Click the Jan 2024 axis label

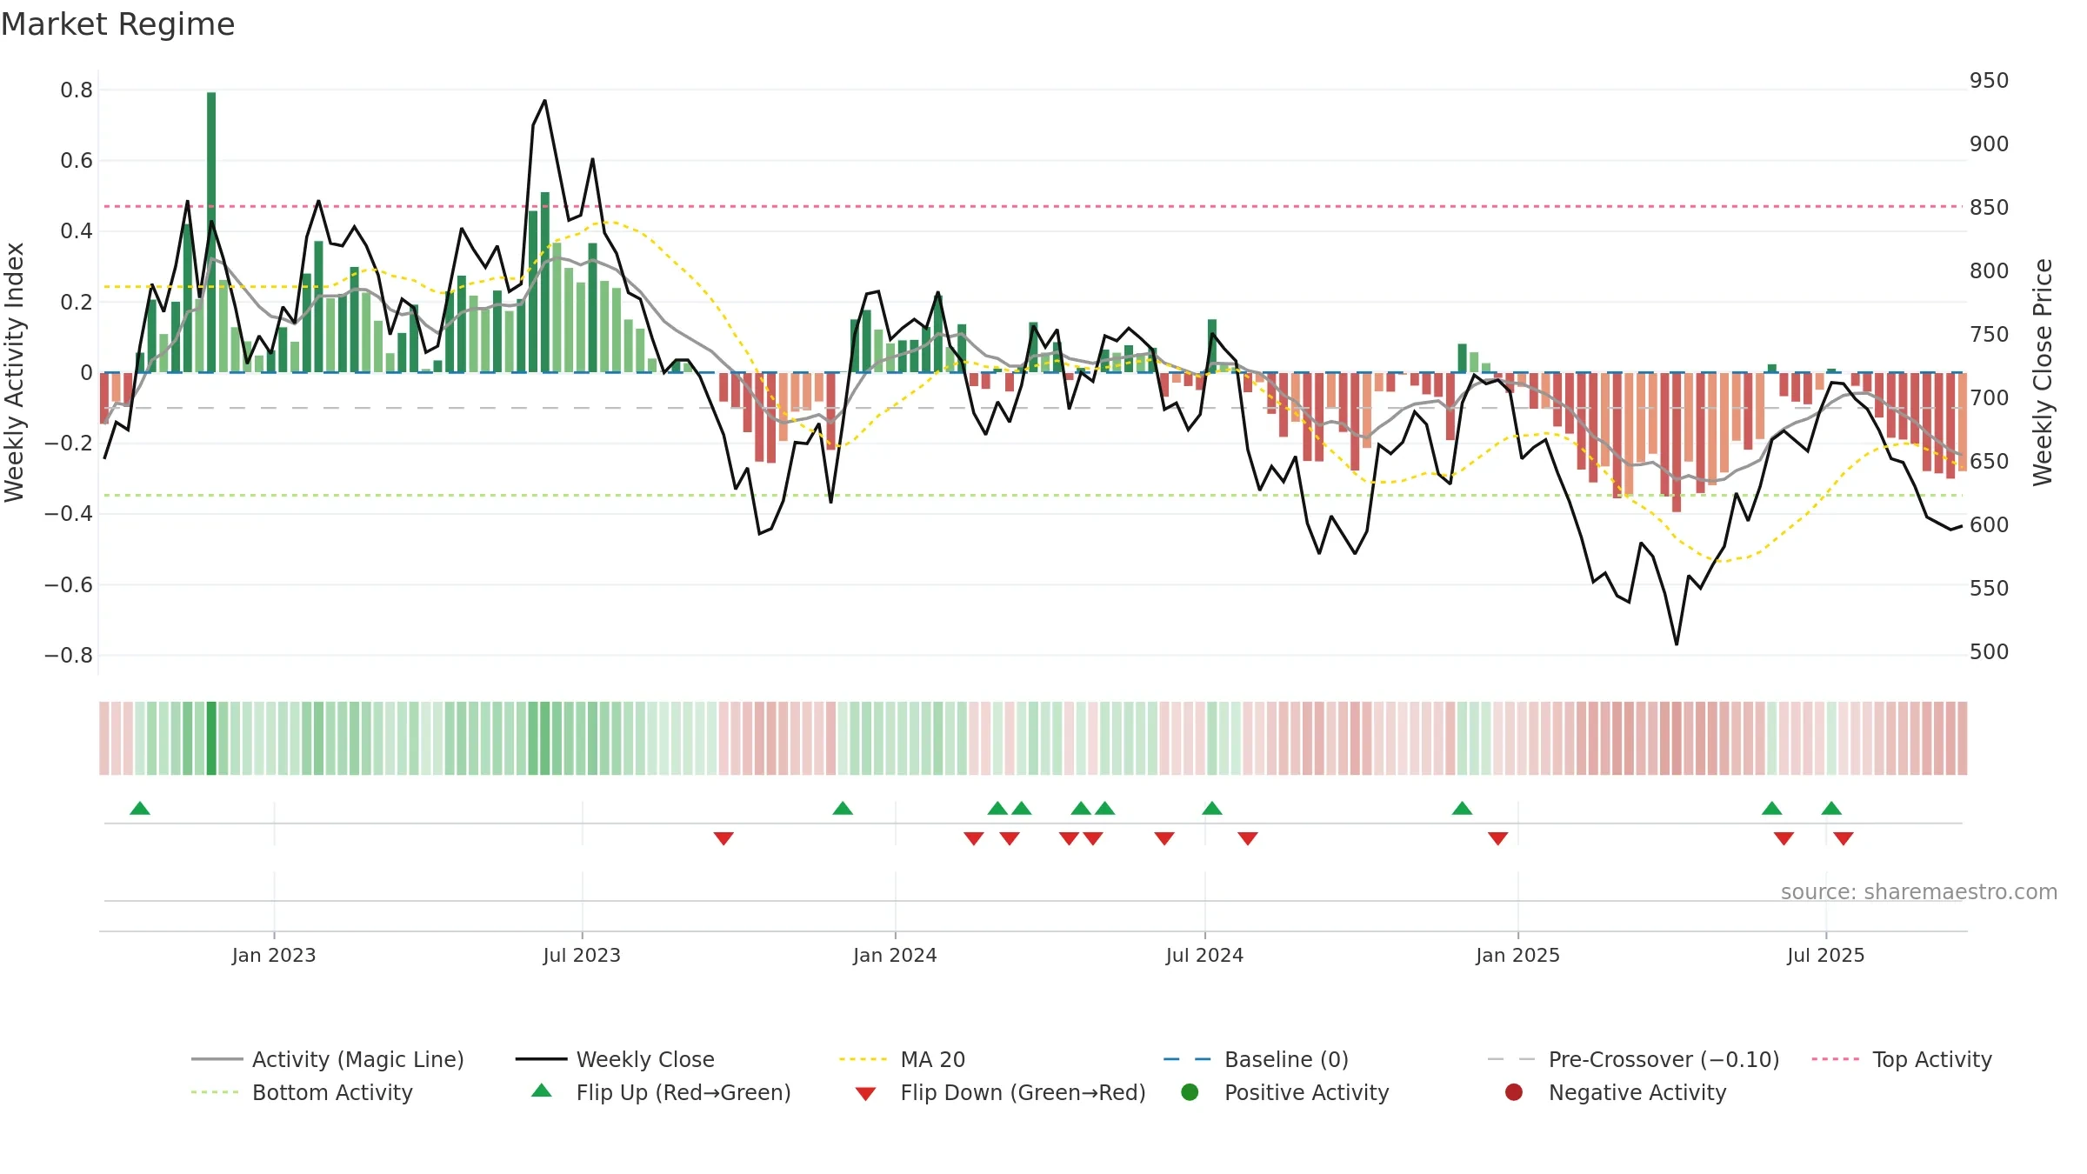tap(895, 955)
